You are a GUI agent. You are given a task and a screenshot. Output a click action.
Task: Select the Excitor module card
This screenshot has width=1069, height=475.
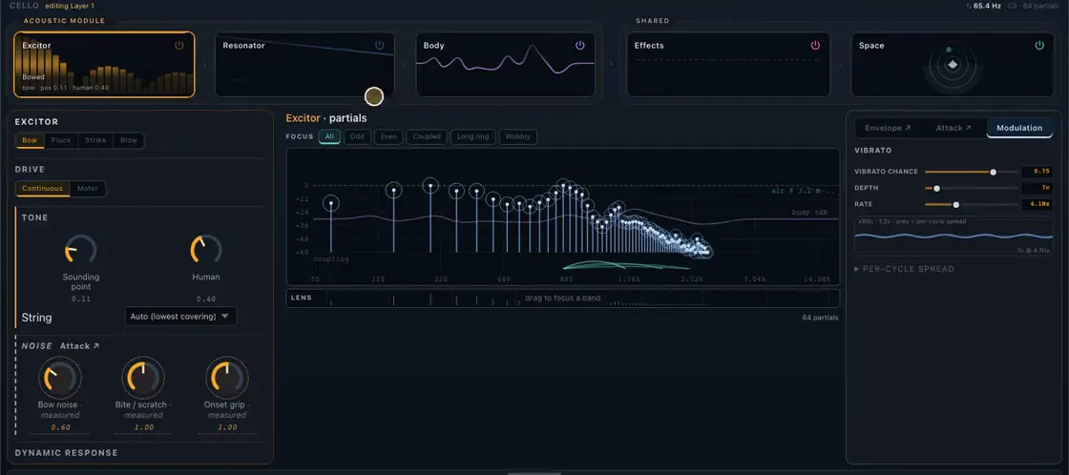click(104, 65)
